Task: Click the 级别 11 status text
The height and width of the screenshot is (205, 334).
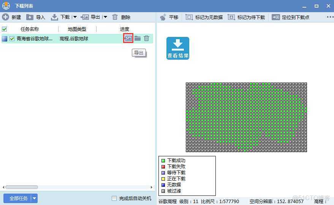Action: coord(189,201)
